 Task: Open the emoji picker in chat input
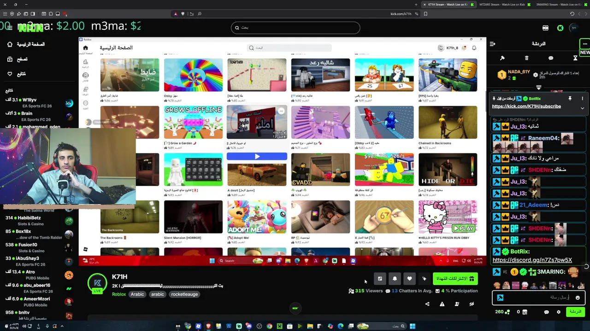point(578,298)
